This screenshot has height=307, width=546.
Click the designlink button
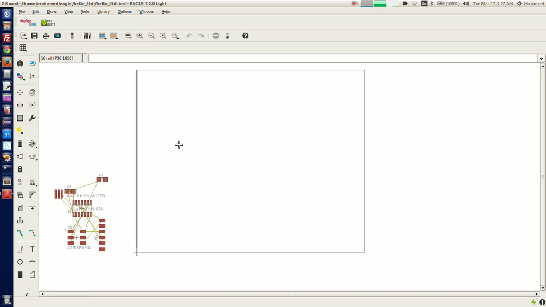(28, 22)
